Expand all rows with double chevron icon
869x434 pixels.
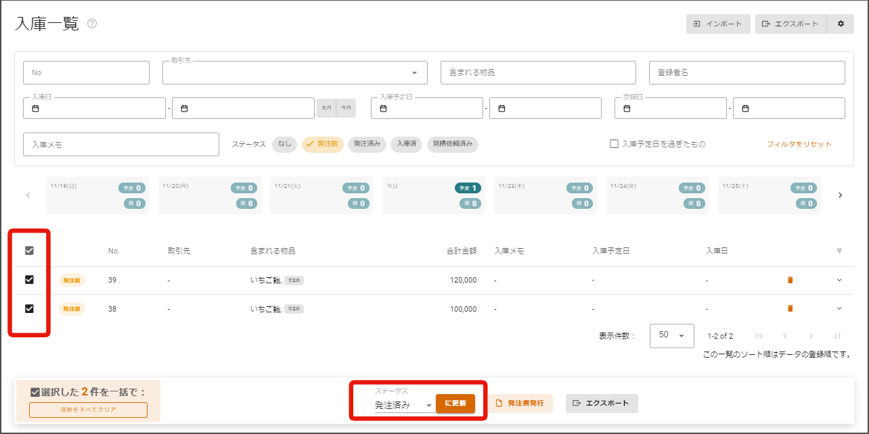[839, 250]
